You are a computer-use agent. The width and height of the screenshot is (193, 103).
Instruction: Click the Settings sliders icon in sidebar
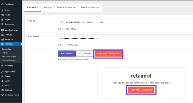[2, 90]
